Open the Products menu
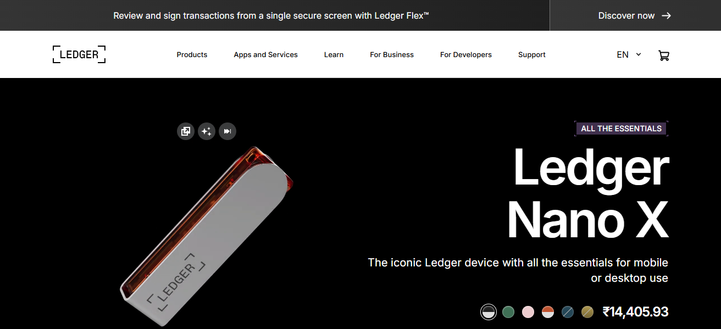 pyautogui.click(x=192, y=54)
